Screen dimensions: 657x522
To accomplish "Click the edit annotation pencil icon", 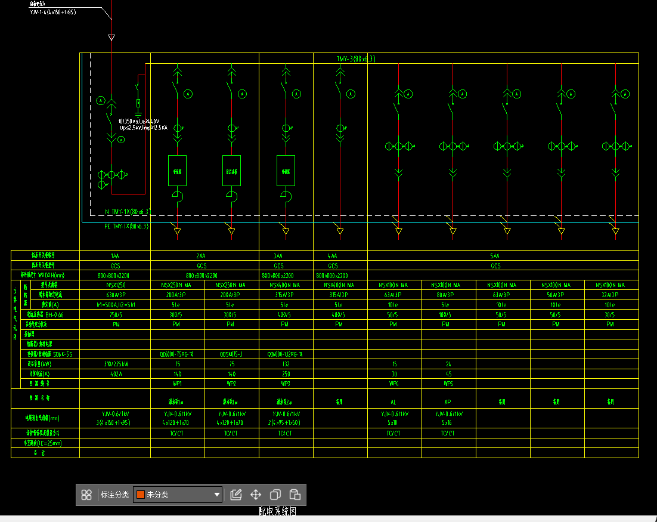I will tap(236, 495).
